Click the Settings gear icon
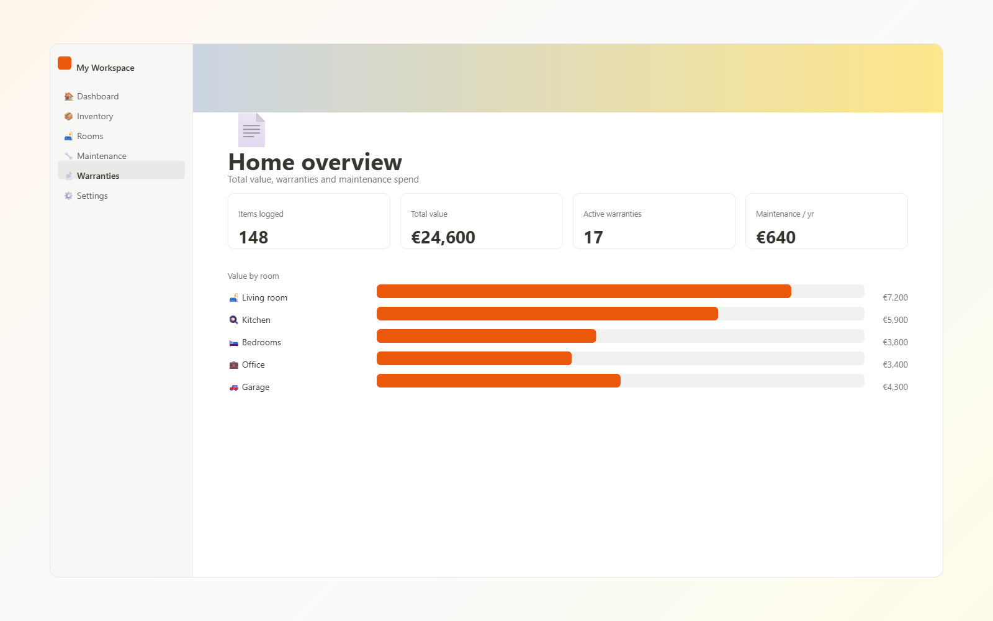This screenshot has height=621, width=993. (69, 196)
